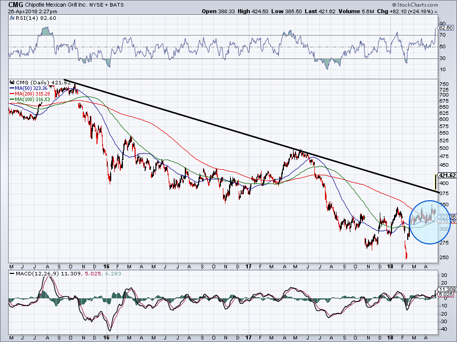Click the 400 price axis label

(444, 183)
